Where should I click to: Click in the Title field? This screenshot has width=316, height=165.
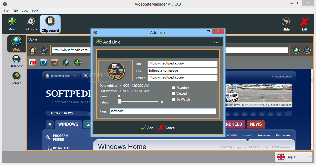182,71
